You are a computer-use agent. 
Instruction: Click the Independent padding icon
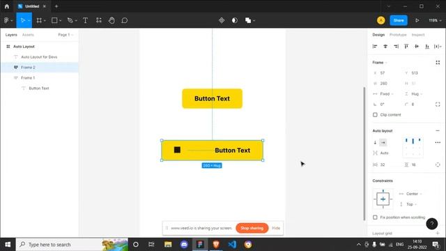438,165
